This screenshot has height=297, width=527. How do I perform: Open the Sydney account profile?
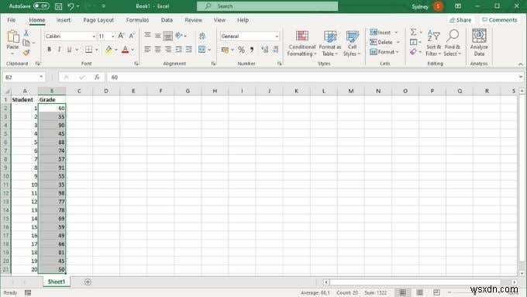pos(427,6)
